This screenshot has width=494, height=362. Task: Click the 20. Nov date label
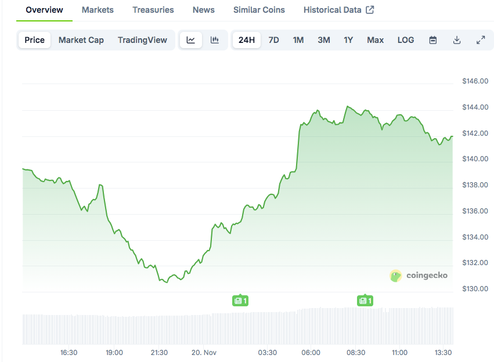pyautogui.click(x=204, y=353)
